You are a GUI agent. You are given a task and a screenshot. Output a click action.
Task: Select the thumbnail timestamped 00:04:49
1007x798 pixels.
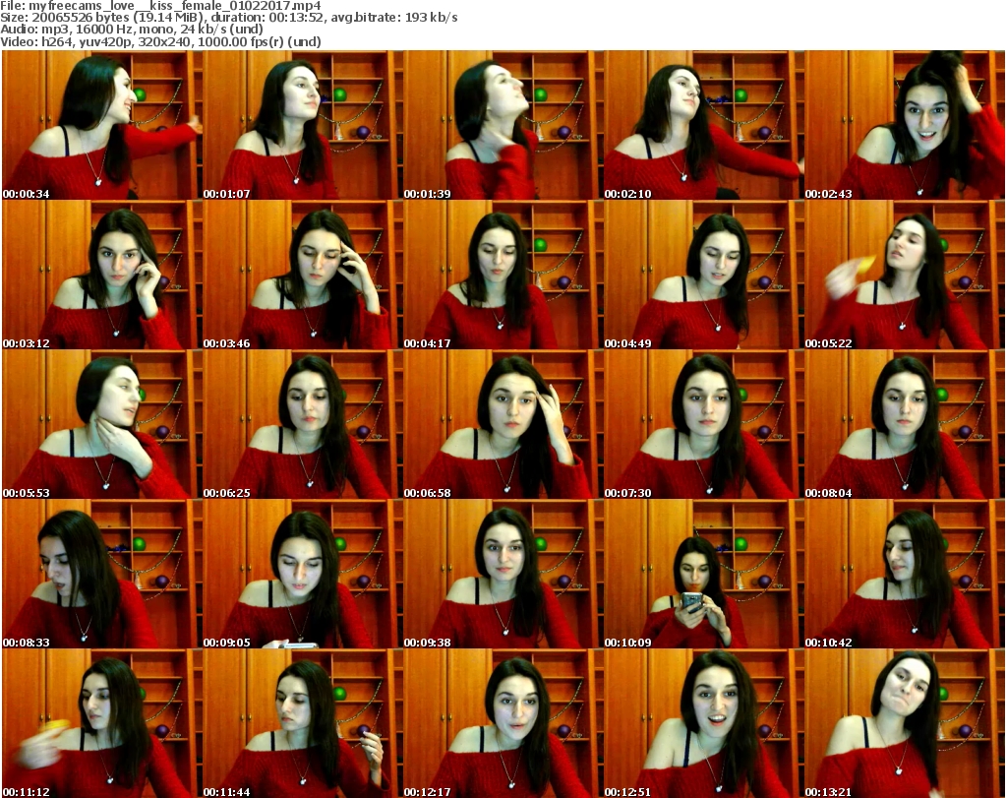tap(704, 275)
